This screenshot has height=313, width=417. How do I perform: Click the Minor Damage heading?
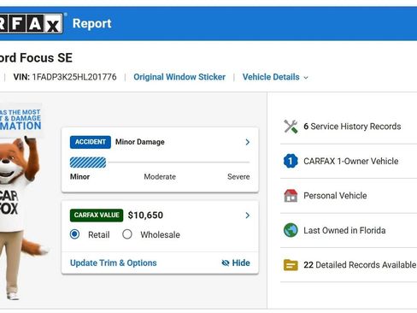140,142
